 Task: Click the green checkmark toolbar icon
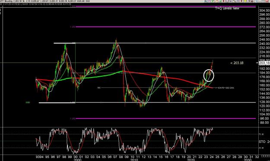213,1
